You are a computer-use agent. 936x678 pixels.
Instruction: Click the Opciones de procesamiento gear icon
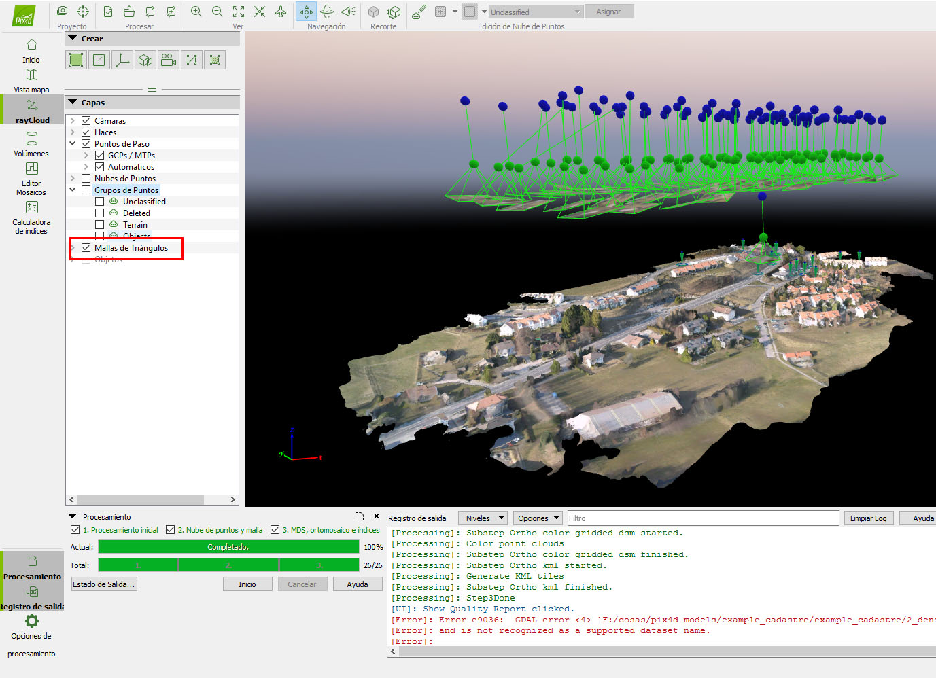tap(31, 621)
